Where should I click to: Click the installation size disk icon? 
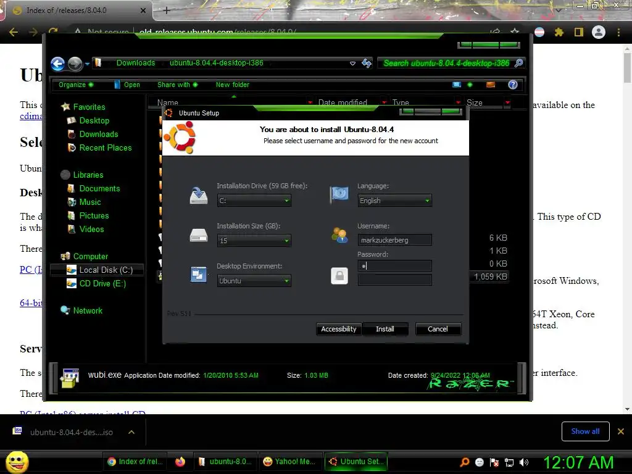pyautogui.click(x=199, y=235)
